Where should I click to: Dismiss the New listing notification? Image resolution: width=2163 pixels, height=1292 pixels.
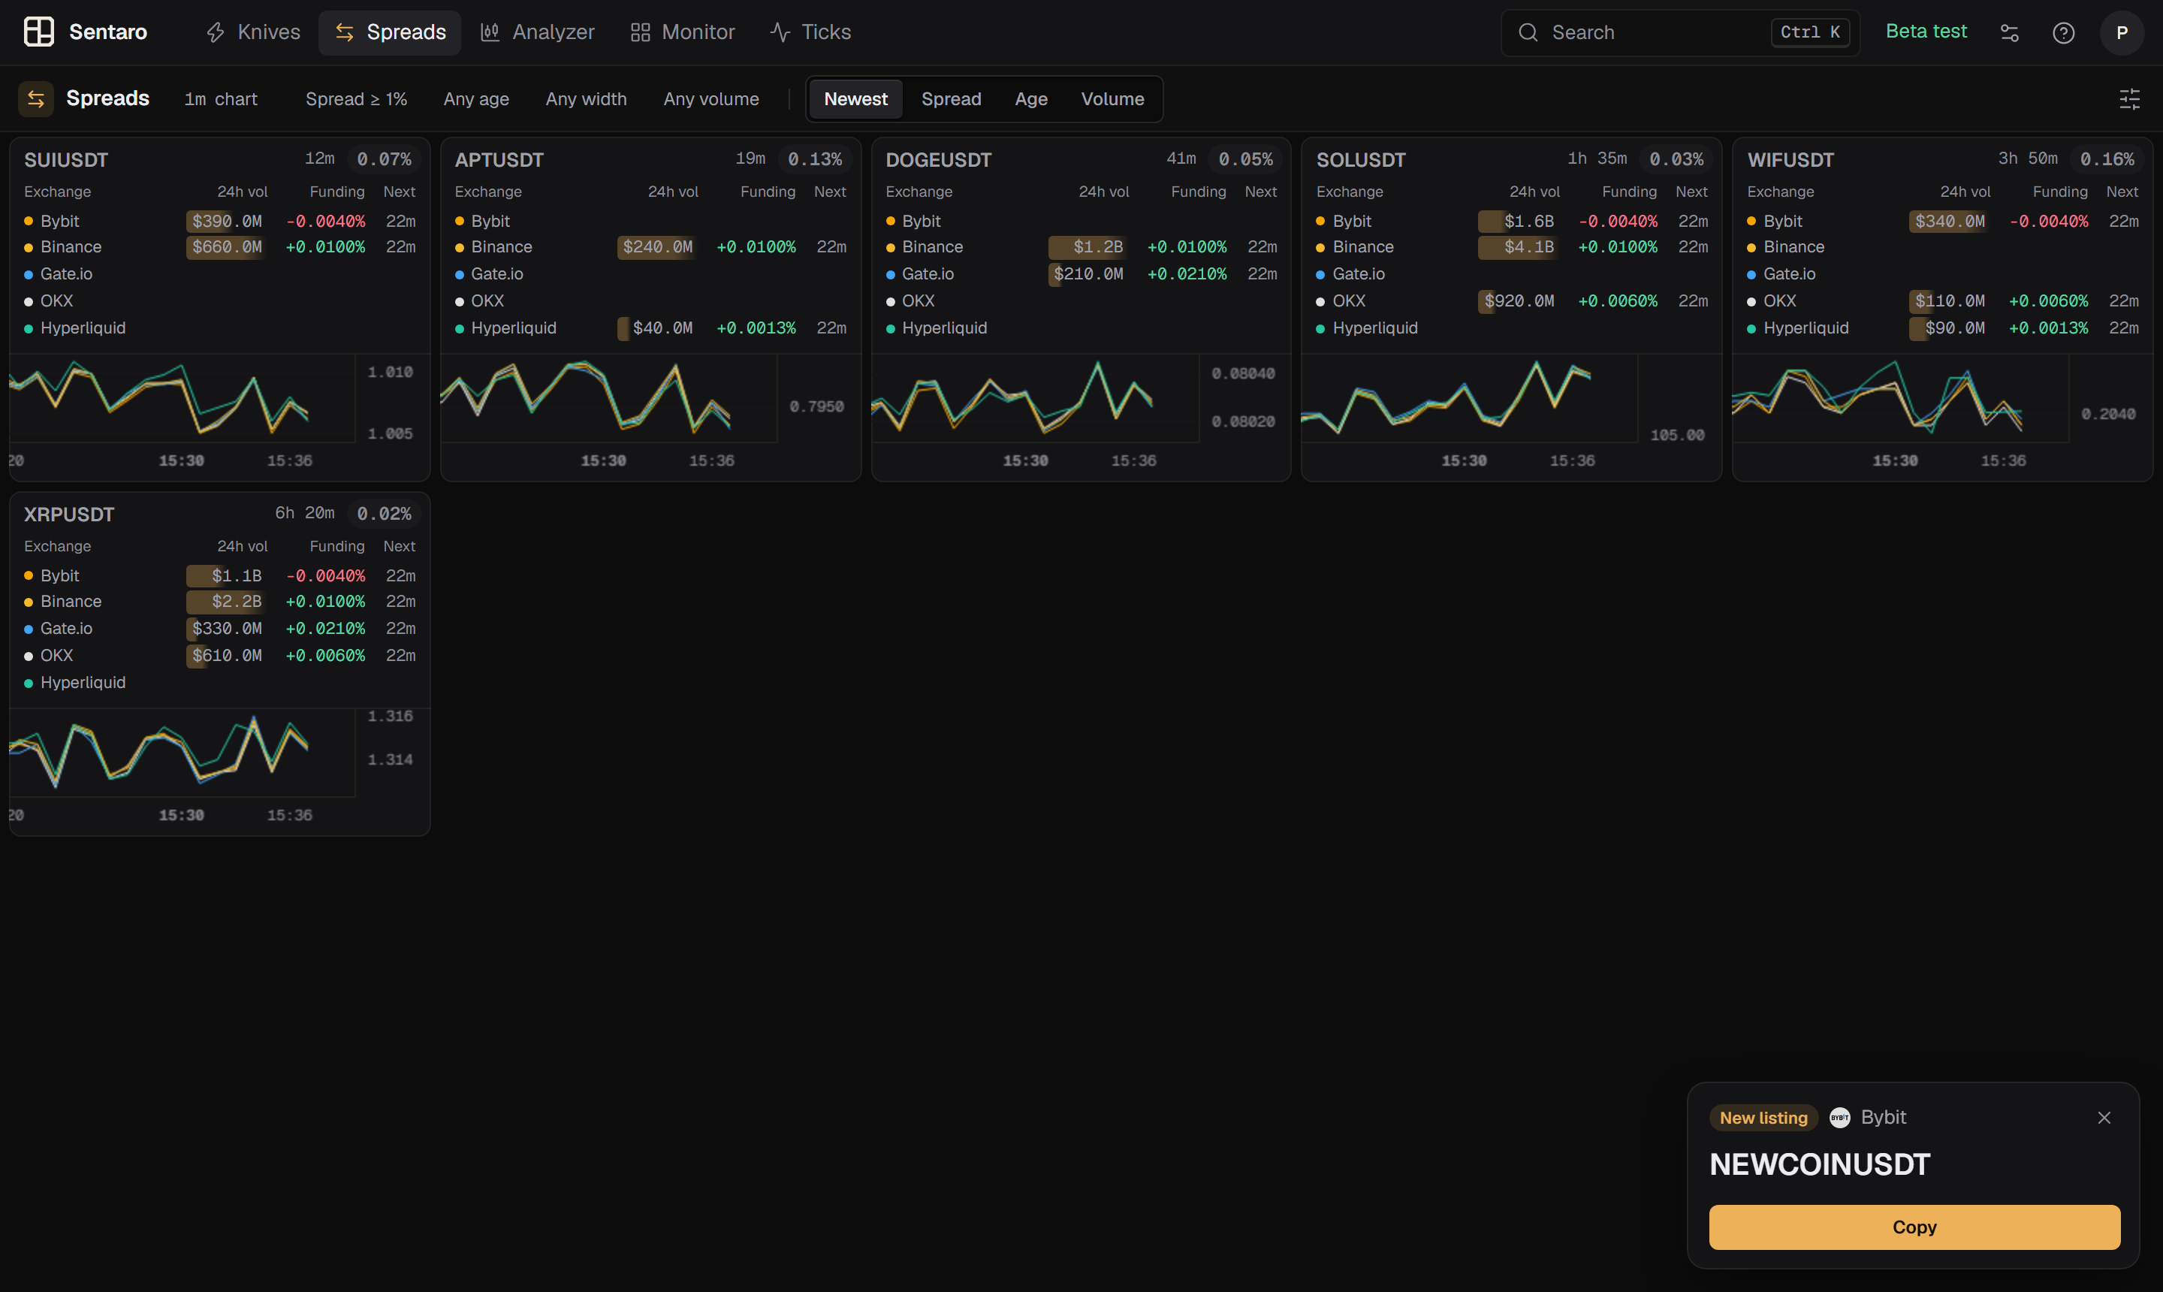tap(2104, 1118)
